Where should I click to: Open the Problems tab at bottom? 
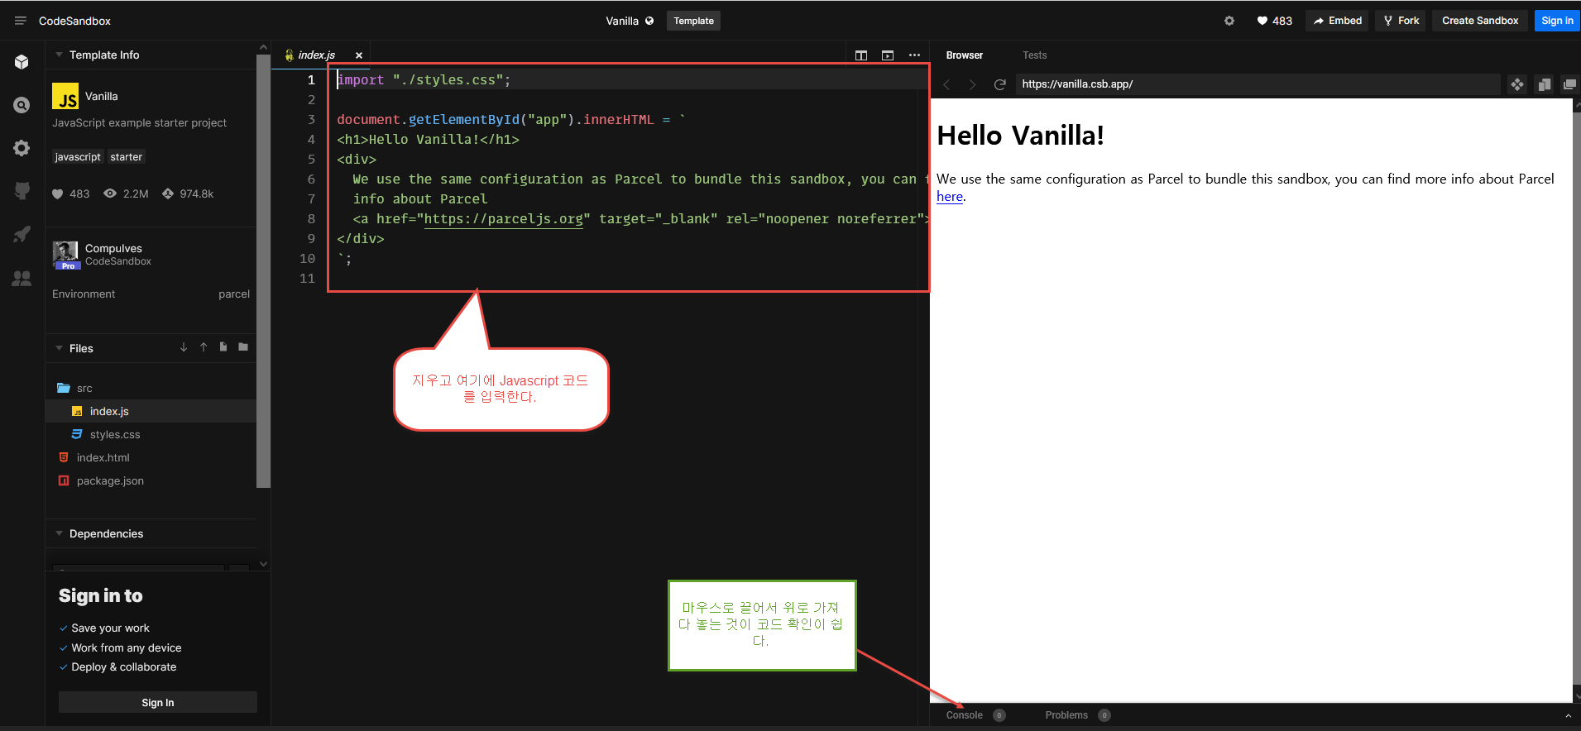point(1066,715)
